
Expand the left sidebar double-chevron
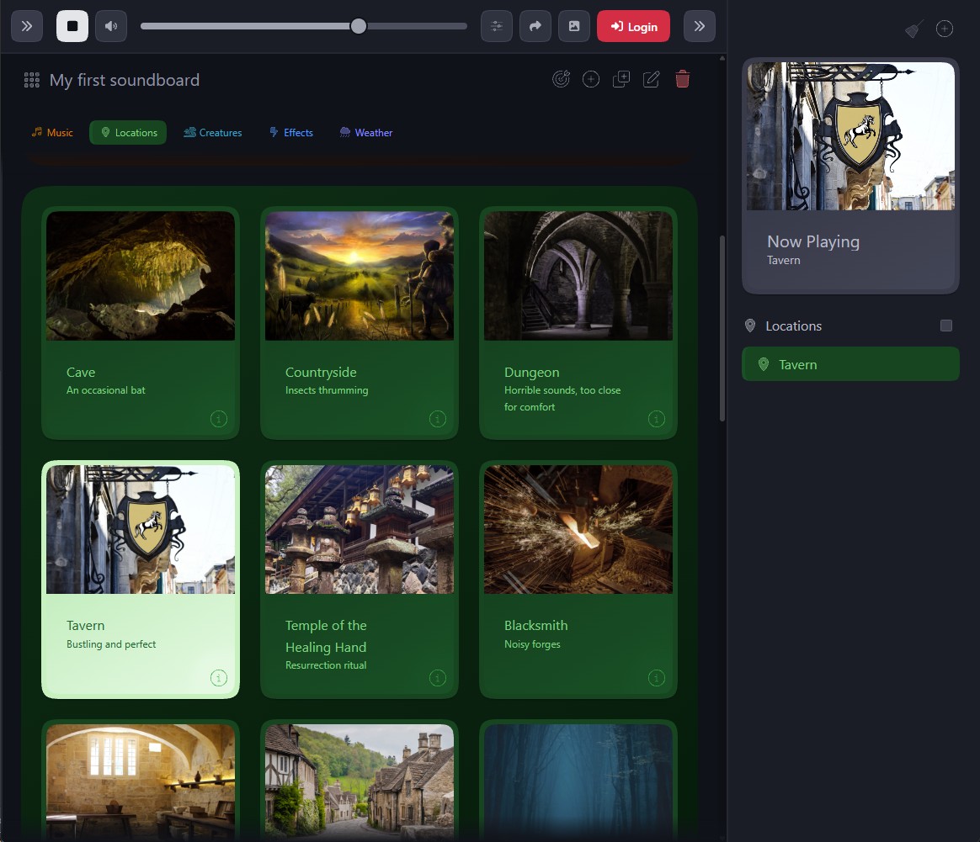point(27,26)
